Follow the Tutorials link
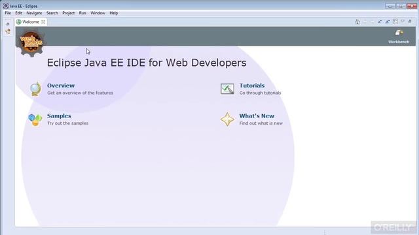This screenshot has width=419, height=235. click(x=252, y=86)
